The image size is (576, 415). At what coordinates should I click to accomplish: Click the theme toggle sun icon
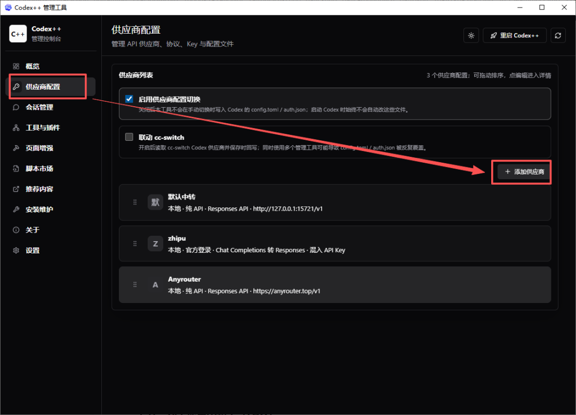click(x=471, y=36)
